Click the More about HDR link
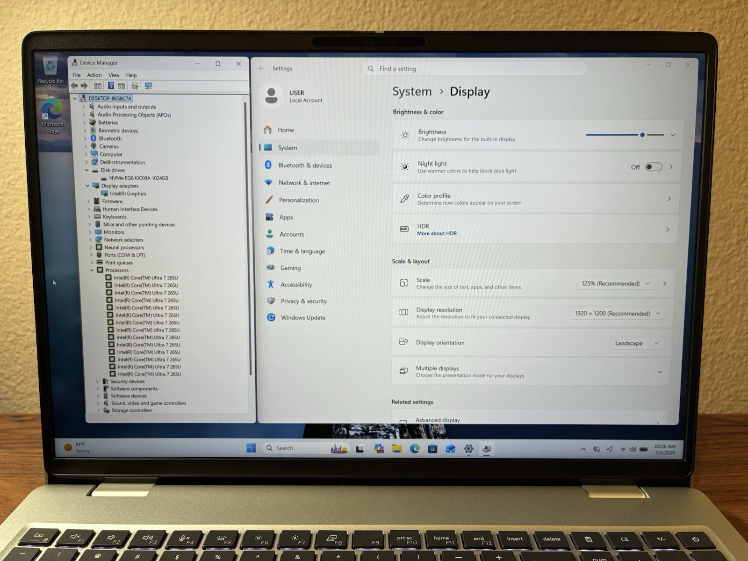This screenshot has width=748, height=561. point(437,233)
